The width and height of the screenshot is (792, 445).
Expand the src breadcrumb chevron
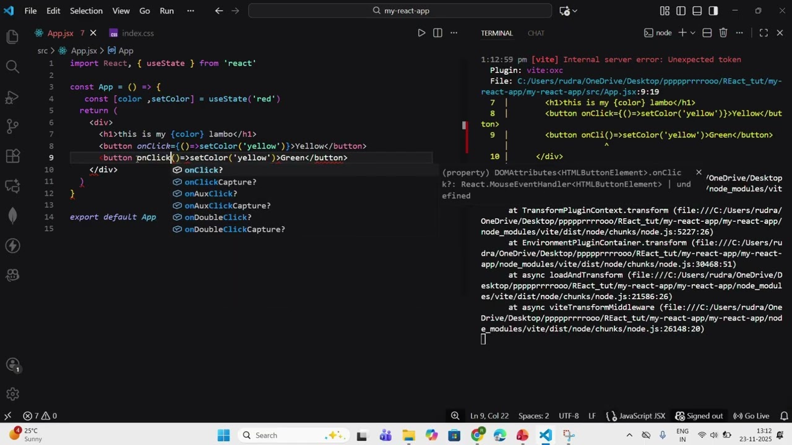(x=53, y=51)
